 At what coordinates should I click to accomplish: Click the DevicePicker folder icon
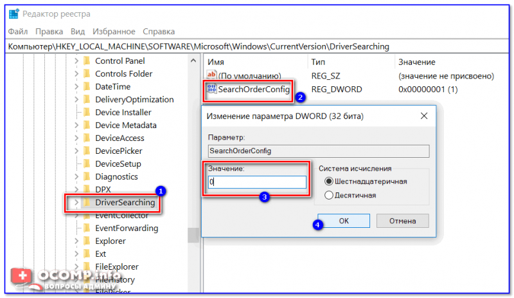87,151
